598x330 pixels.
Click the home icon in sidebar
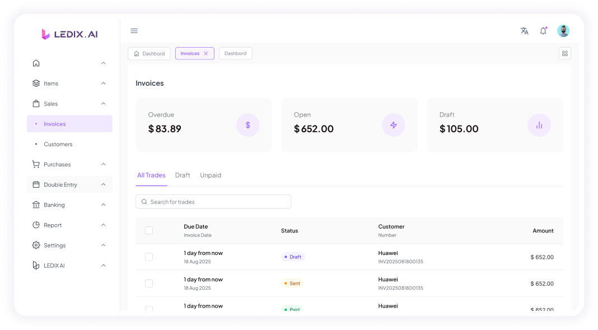click(36, 63)
